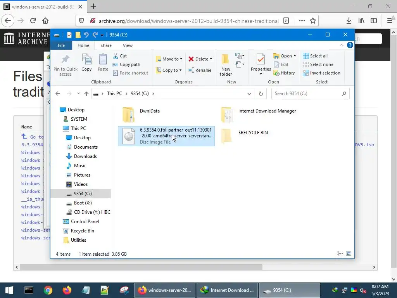Switch to the View ribbon tab
Viewport: 397px width, 298px height.
coord(128,45)
